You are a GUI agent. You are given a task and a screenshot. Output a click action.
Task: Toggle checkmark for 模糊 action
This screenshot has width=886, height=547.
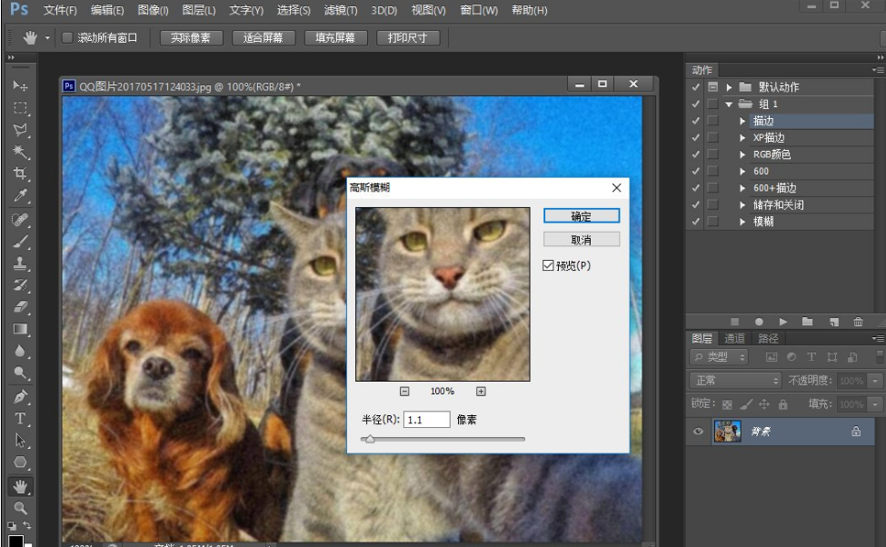(695, 222)
